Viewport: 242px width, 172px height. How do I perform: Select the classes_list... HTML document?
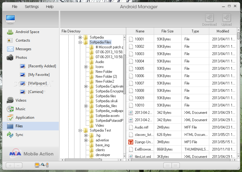point(181,135)
